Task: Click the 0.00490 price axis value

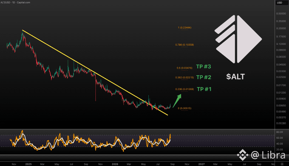Action: coord(281,112)
